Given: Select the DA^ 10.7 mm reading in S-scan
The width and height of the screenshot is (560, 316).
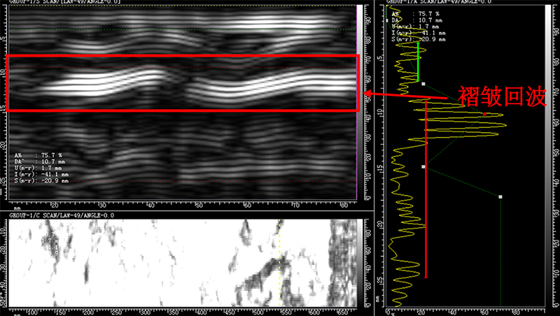Looking at the screenshot, I should (x=40, y=162).
